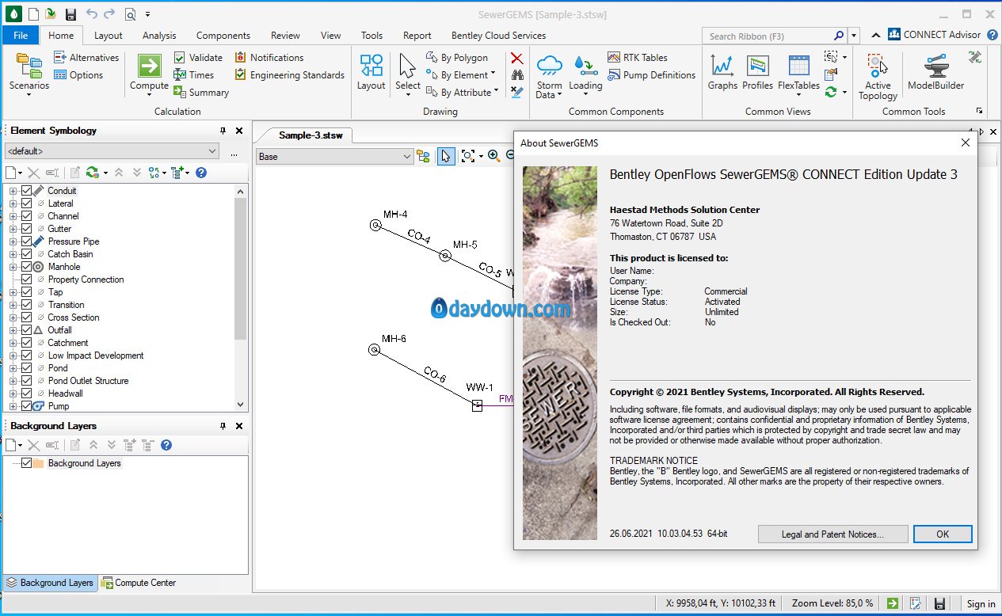1002x616 pixels.
Task: Launch ModelBuilder
Action: point(935,73)
